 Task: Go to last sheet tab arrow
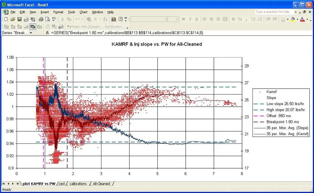(18, 184)
